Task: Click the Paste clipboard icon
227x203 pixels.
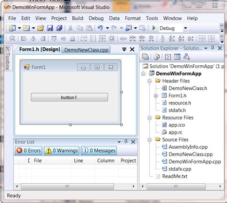Action: (x=89, y=28)
